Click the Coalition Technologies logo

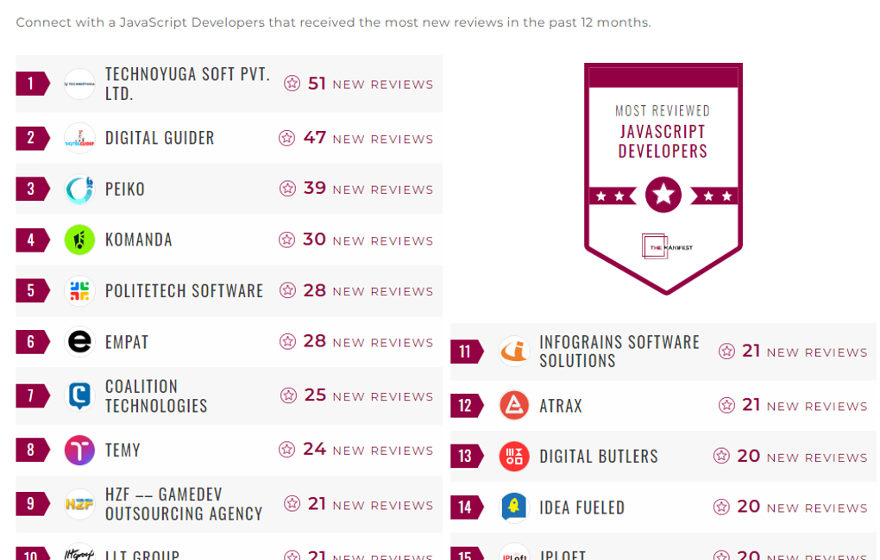(79, 396)
